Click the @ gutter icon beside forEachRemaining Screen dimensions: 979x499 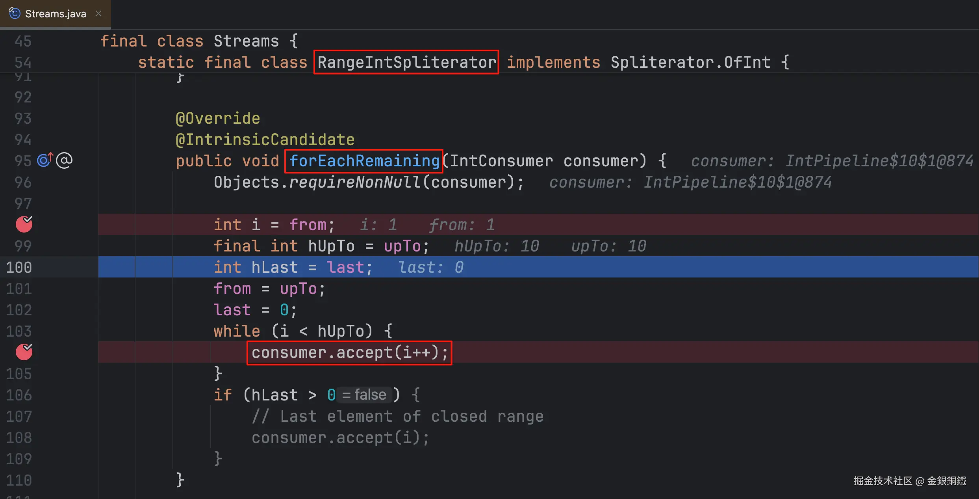tap(64, 160)
